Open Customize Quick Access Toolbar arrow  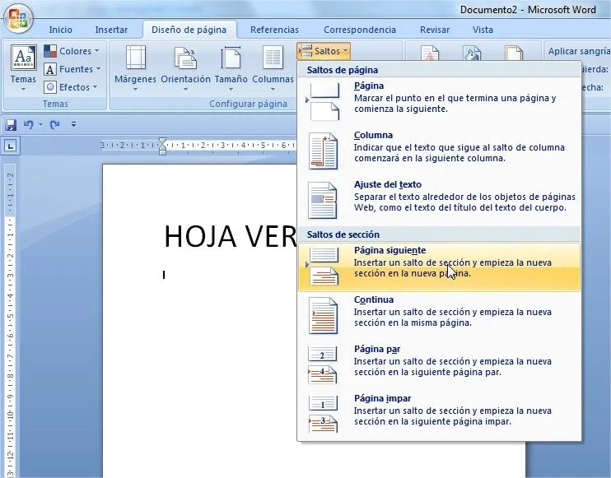[73, 124]
